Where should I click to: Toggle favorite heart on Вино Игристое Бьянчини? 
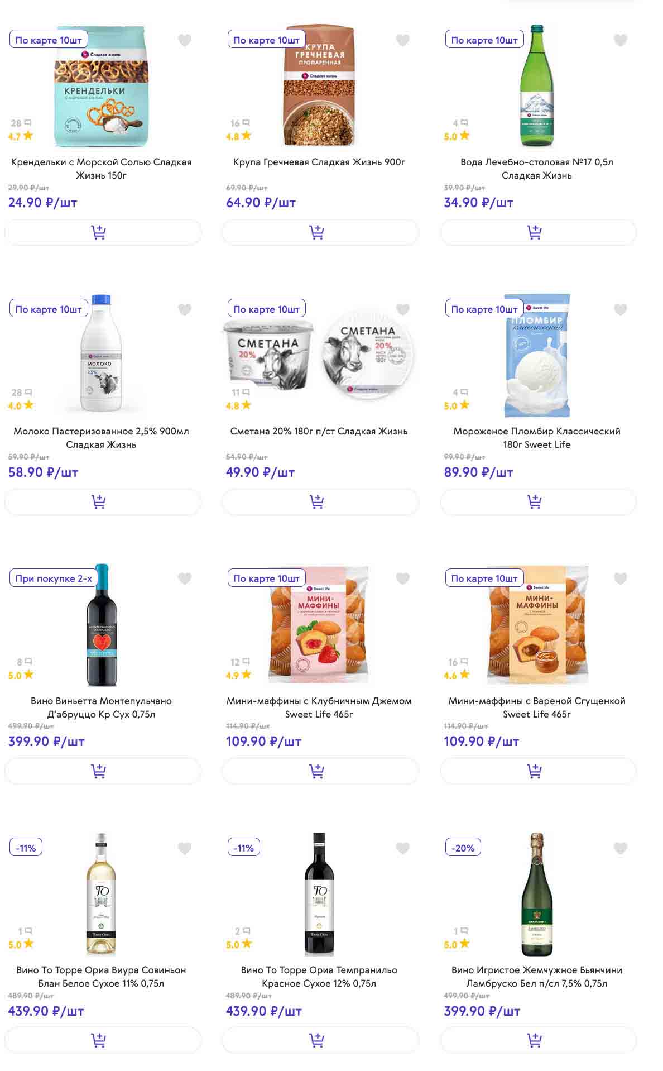coord(620,849)
